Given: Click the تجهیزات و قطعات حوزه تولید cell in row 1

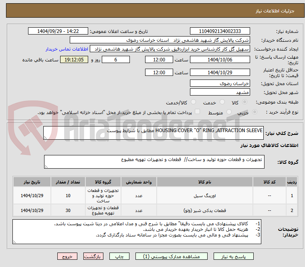Looking at the screenshot, I should [103, 196].
